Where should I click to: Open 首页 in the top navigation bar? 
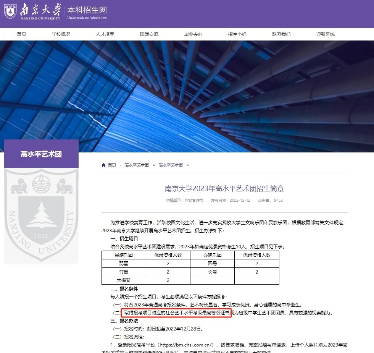point(21,34)
